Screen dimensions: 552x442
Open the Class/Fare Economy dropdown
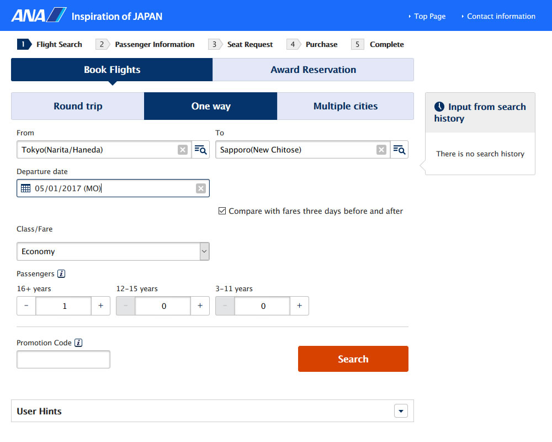(x=113, y=251)
